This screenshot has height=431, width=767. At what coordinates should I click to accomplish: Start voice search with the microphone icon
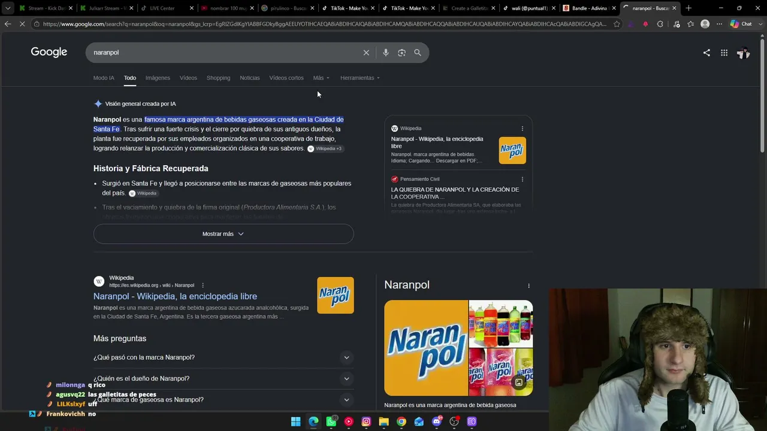[385, 53]
